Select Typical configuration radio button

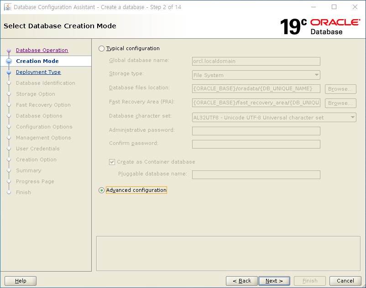point(101,48)
